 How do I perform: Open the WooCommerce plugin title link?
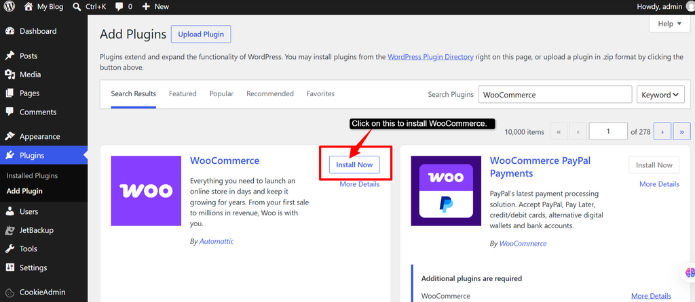point(225,160)
